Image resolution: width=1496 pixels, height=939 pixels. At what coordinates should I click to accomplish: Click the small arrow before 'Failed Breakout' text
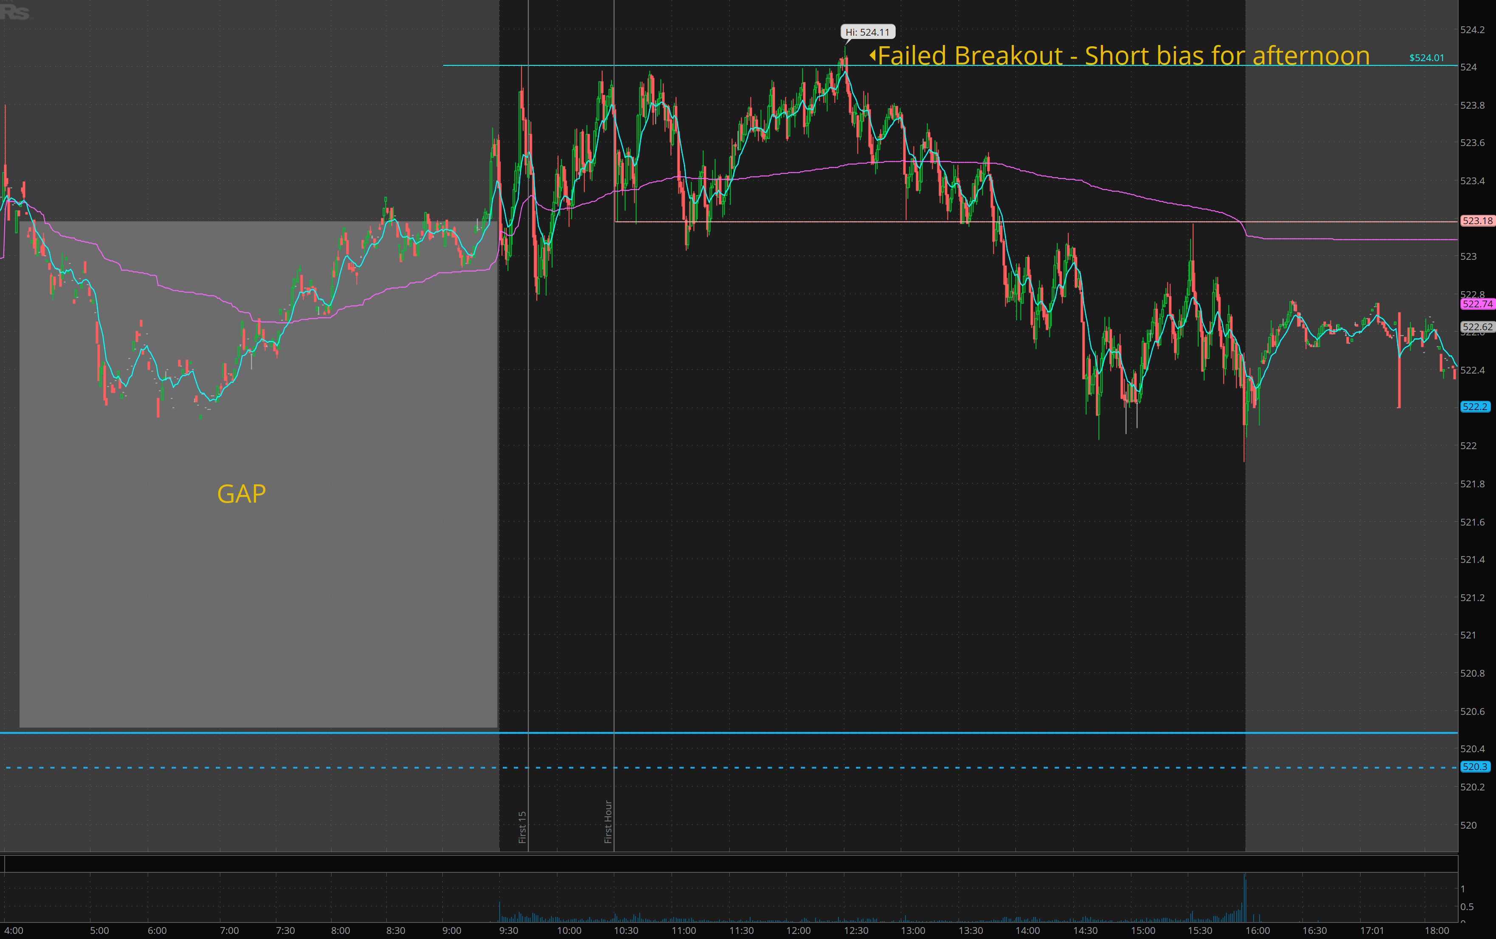pos(872,55)
